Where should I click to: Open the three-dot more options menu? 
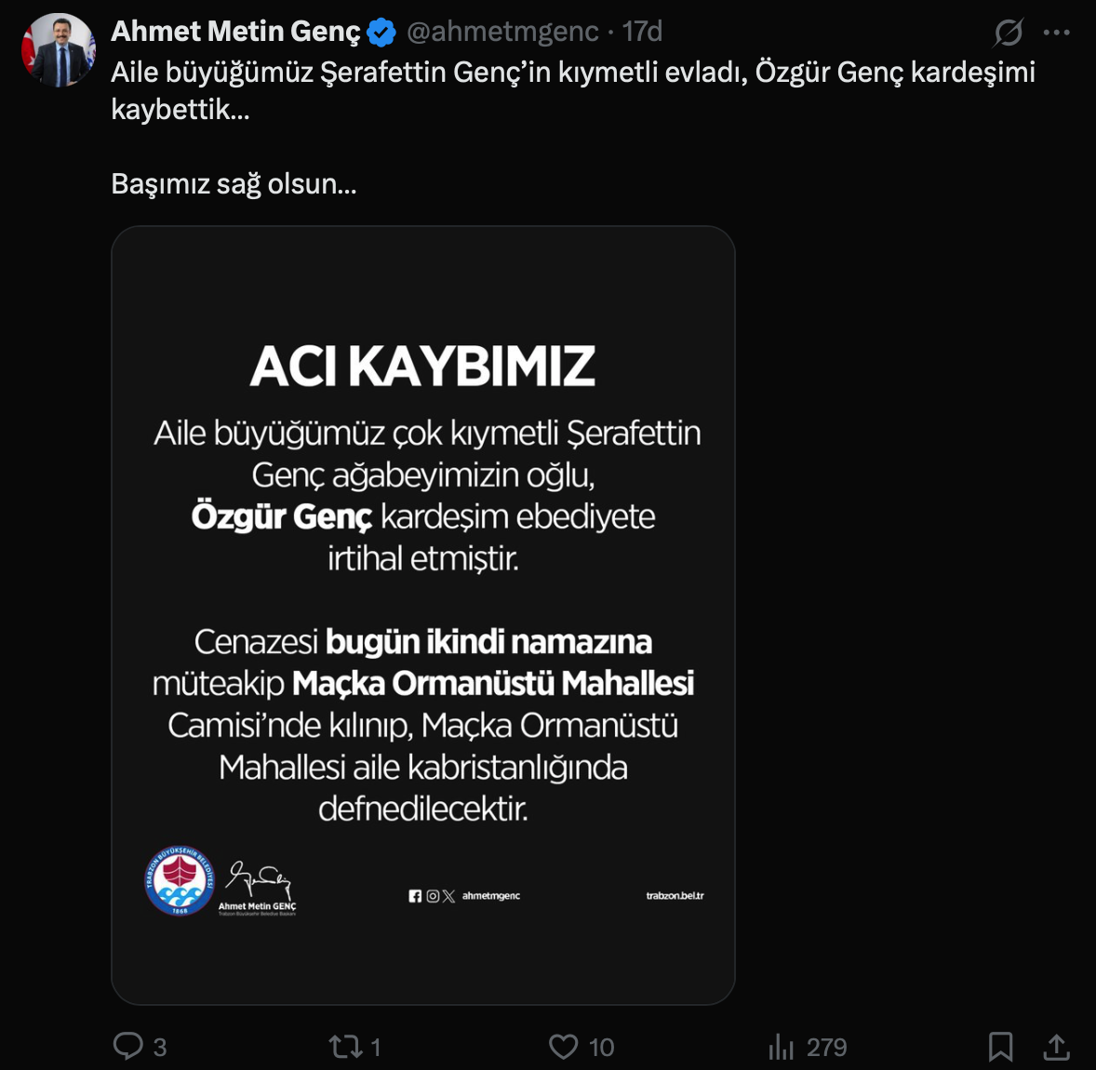(1057, 33)
